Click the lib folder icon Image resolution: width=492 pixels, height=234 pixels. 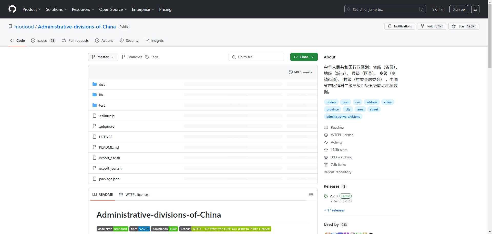[95, 95]
